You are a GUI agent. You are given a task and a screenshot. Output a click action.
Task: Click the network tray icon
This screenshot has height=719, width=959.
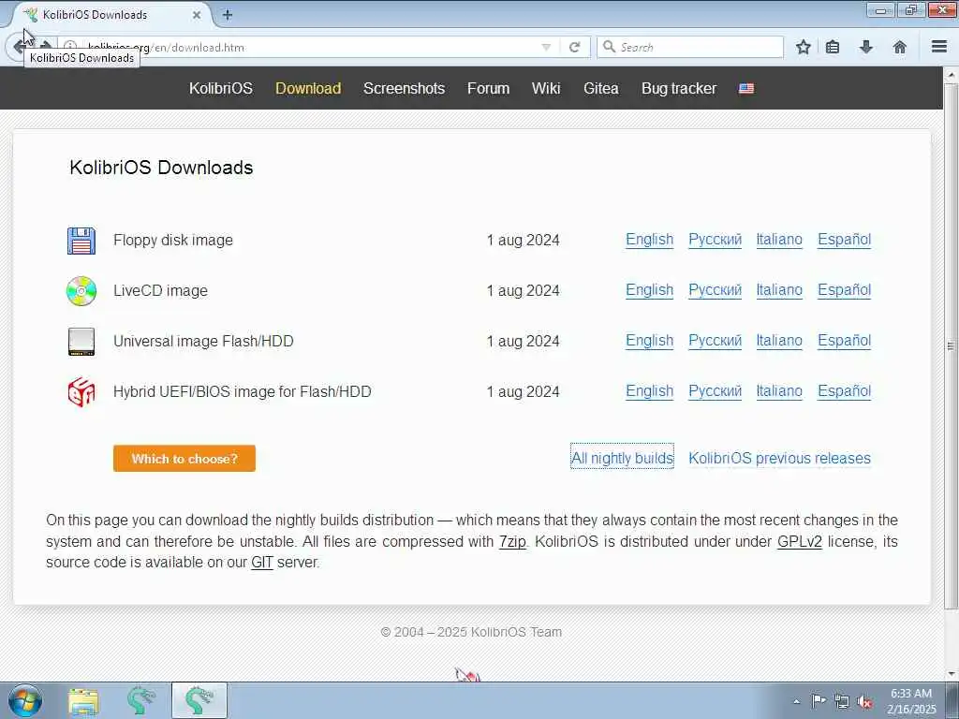coord(842,701)
